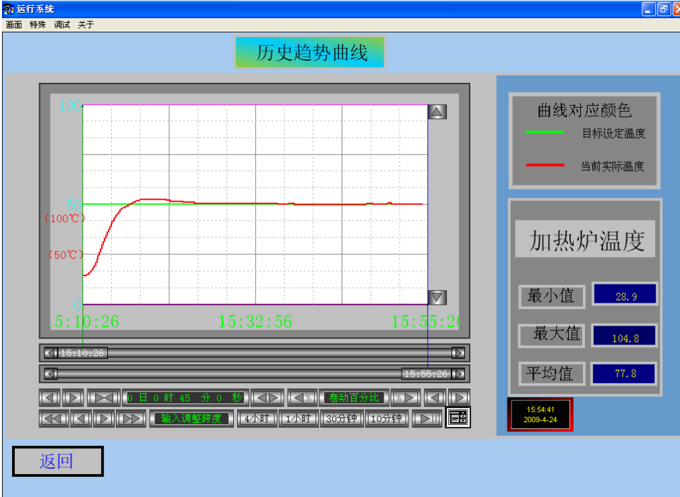This screenshot has width=680, height=497.
Task: Click right arrow of the 15:55:26 slider
Action: [x=458, y=374]
